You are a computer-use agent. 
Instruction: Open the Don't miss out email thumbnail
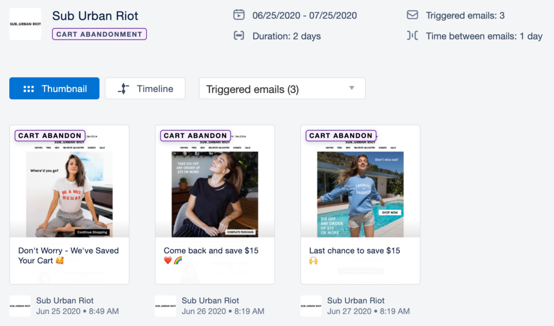tap(360, 194)
